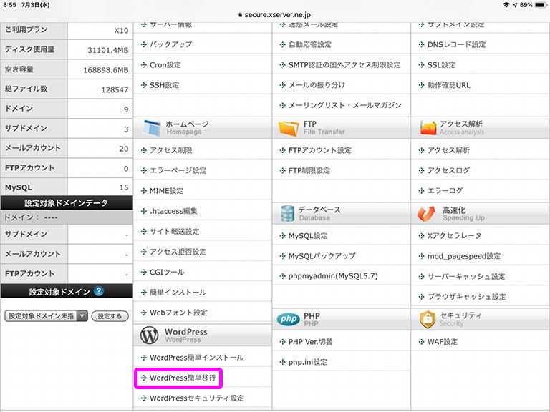
Task: Open MySQL設定
Action: coord(308,236)
